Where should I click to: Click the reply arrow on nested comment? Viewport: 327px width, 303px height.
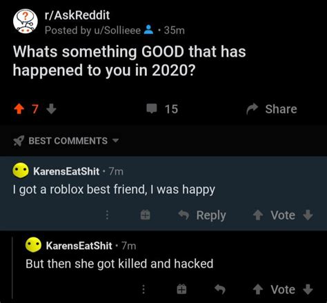[x=220, y=289]
